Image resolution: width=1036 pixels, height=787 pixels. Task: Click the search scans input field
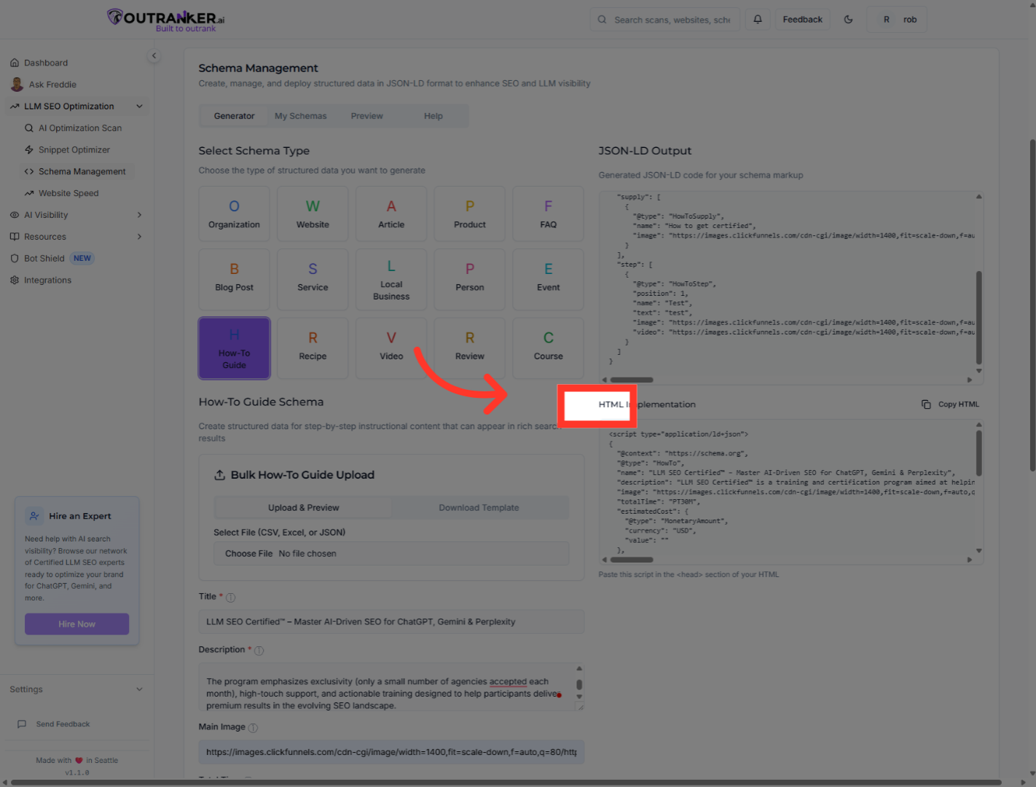coord(664,19)
